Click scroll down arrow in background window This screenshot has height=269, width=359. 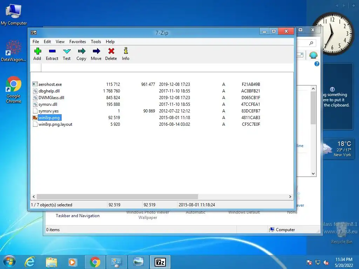(x=313, y=174)
